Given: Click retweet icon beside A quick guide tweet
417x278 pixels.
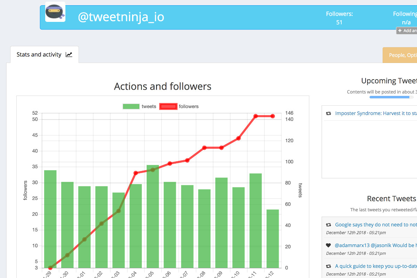Looking at the screenshot, I should (x=328, y=266).
